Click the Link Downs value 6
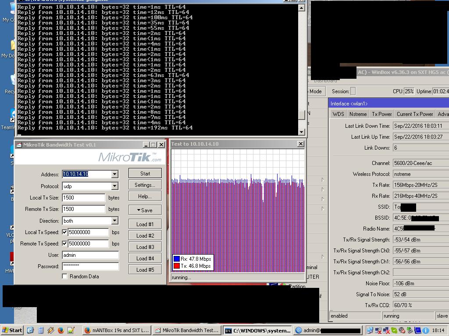 pyautogui.click(x=420, y=148)
